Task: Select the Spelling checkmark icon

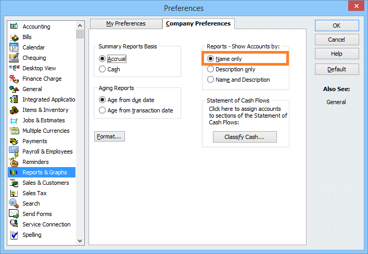Action: (14, 235)
